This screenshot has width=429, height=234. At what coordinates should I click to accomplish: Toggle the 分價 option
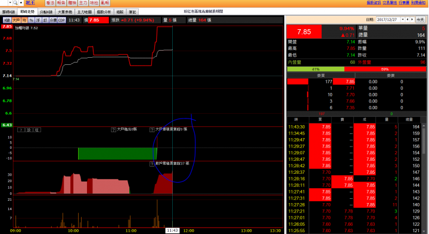(x=53, y=20)
